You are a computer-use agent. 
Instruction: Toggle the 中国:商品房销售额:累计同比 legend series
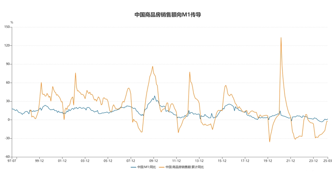[184, 167]
